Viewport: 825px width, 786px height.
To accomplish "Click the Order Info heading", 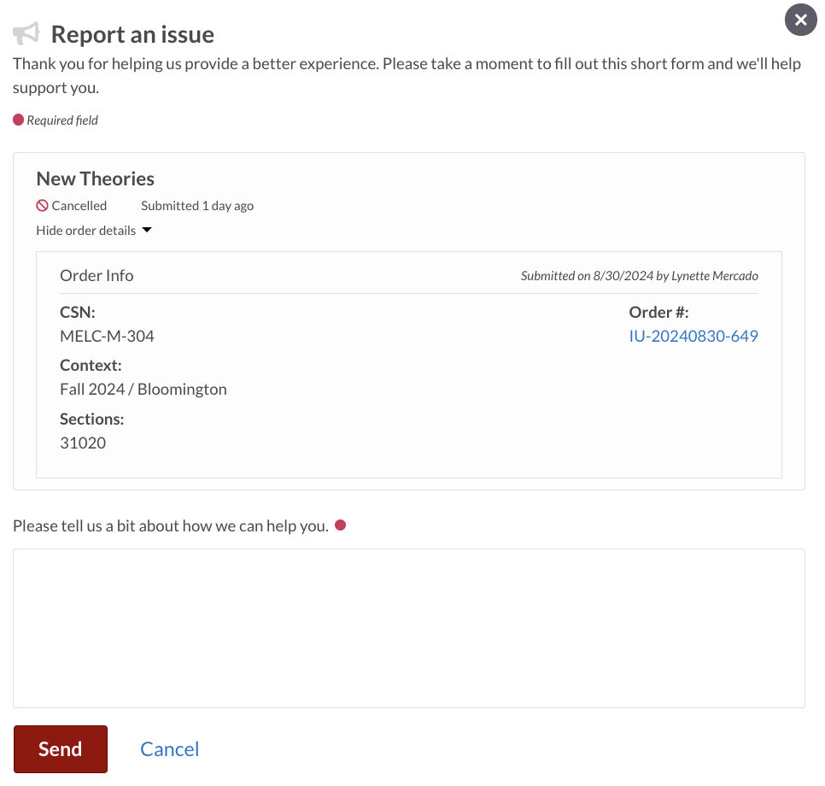I will coord(97,275).
